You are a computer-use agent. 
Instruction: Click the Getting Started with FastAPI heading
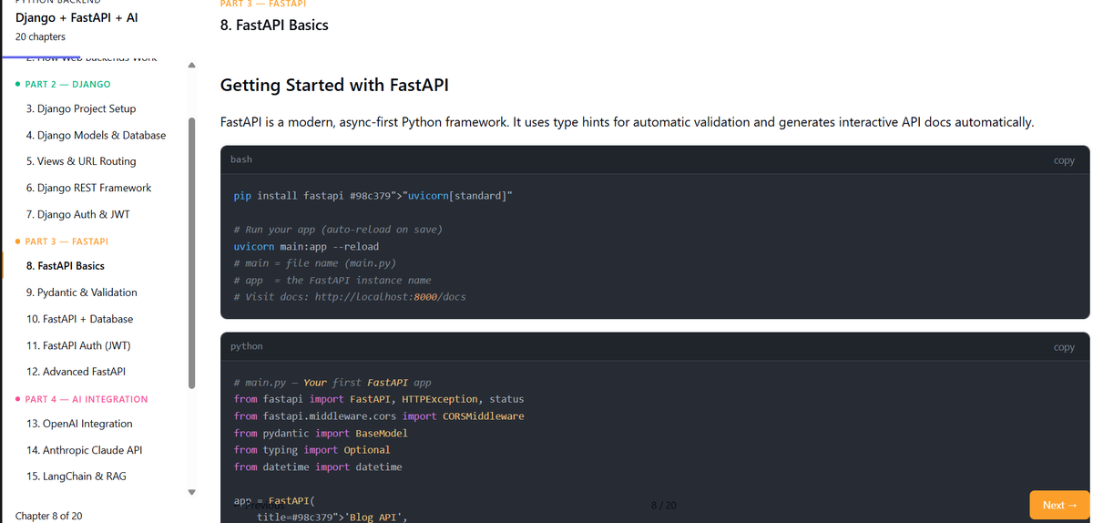tap(334, 86)
